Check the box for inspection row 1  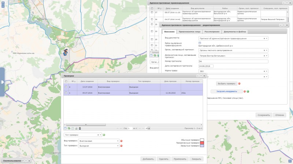pyautogui.click(x=66, y=93)
